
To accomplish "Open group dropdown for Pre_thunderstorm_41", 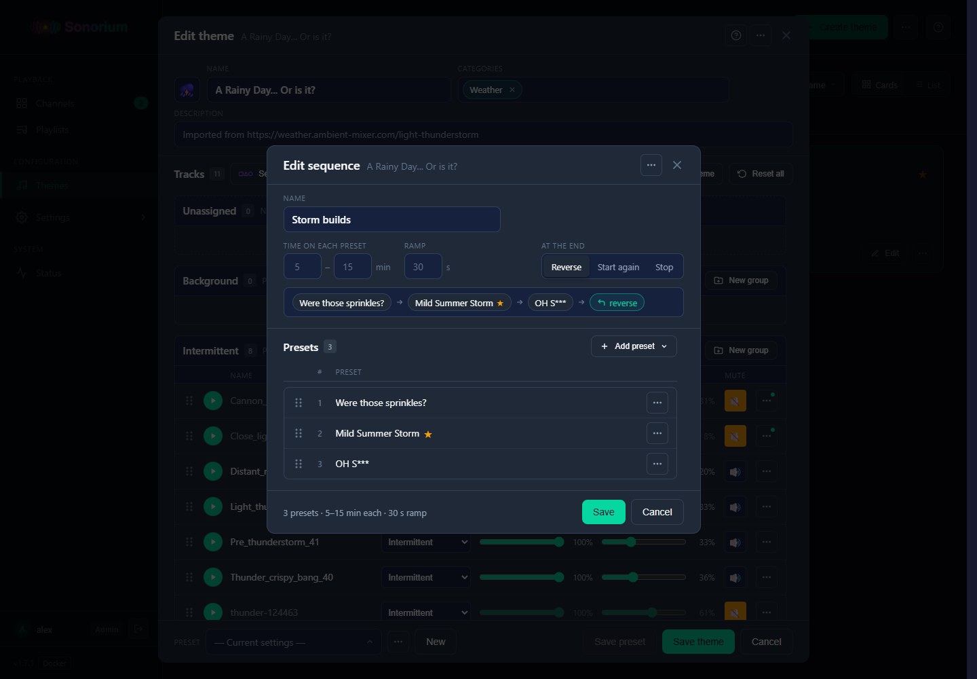I will (426, 542).
